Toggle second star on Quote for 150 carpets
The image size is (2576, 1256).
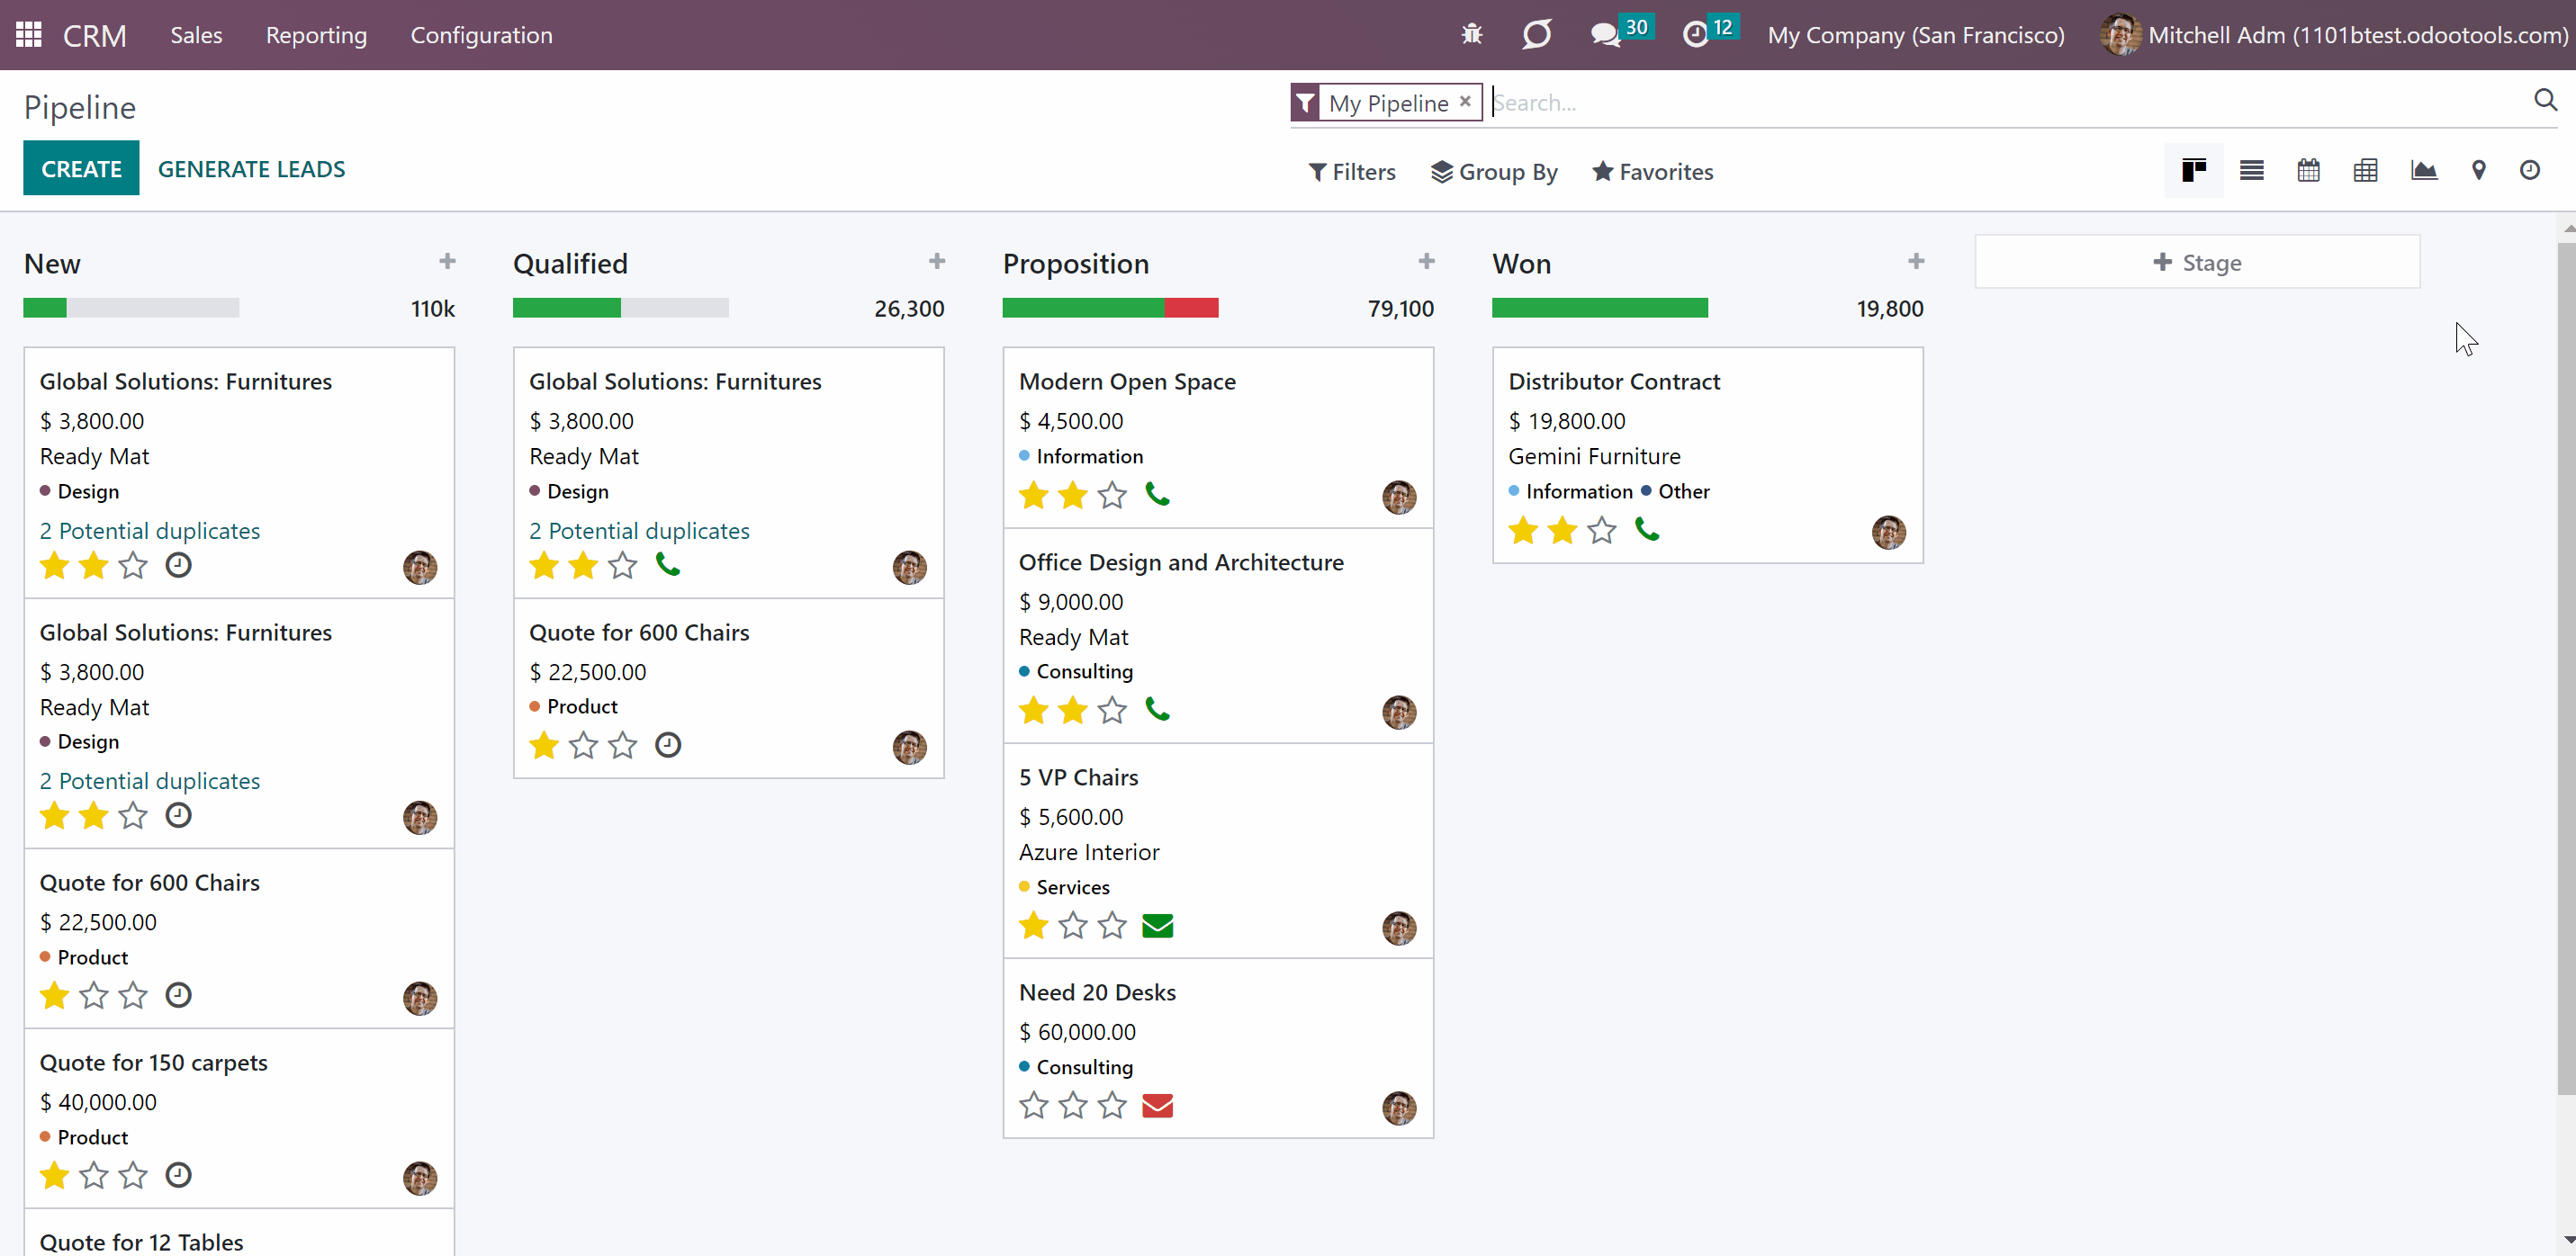94,1175
